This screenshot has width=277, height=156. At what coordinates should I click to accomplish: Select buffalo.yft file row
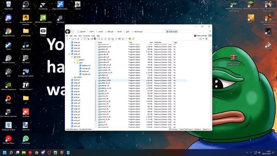point(142,75)
